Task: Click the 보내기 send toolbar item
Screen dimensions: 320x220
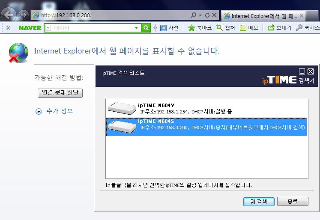Action: tap(279, 28)
